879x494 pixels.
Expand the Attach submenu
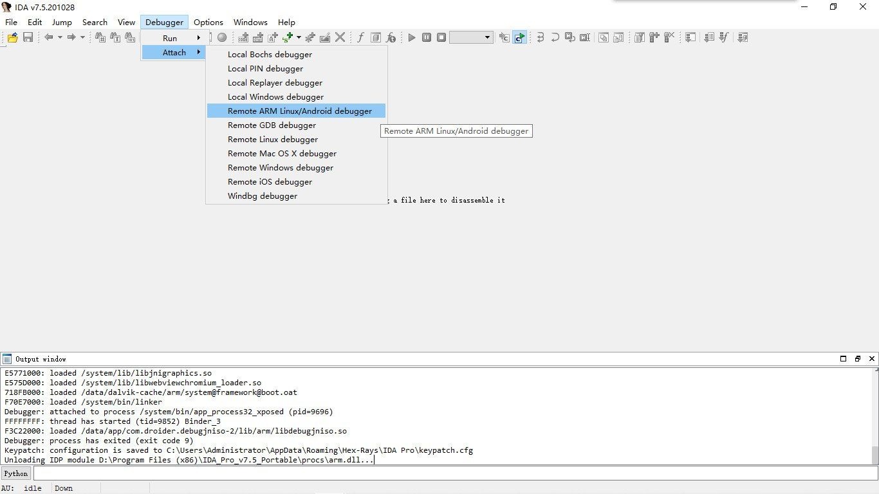tap(174, 52)
